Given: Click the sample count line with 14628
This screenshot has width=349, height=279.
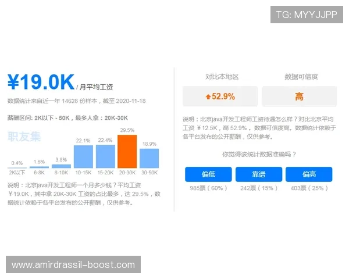Looking at the screenshot, I should coord(77,101).
